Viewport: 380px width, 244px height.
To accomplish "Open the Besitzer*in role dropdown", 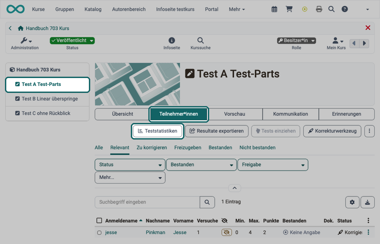I will [x=296, y=41].
